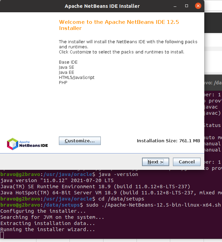Proceed with the Next > button
This screenshot has height=242, width=222.
tap(156, 162)
